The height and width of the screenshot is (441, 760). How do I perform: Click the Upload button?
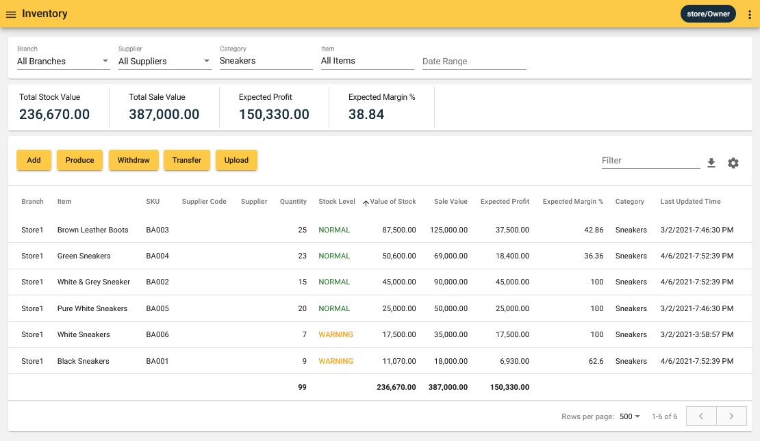(236, 160)
